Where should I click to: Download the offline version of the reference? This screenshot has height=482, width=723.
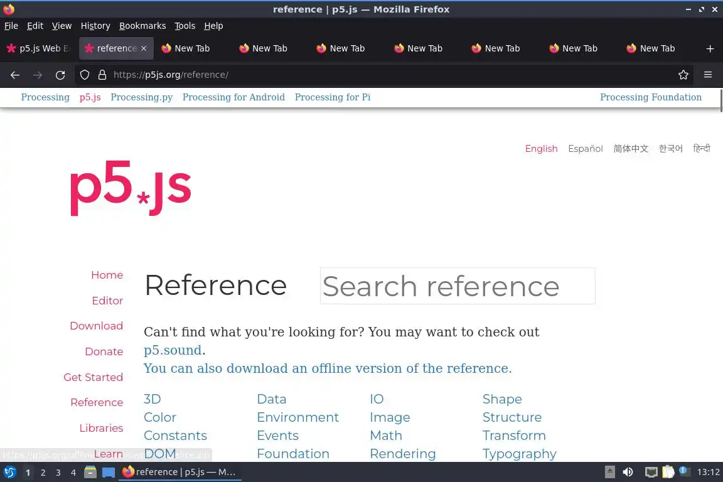pos(328,368)
